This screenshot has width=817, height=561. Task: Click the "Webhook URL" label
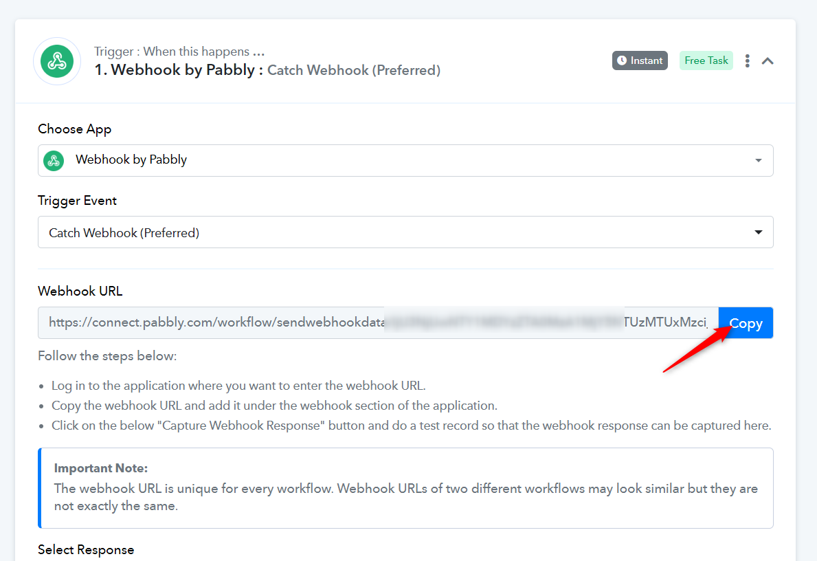80,291
